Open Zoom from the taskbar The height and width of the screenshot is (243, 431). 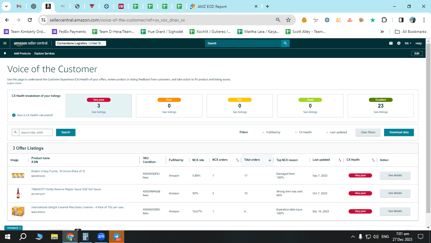101,237
